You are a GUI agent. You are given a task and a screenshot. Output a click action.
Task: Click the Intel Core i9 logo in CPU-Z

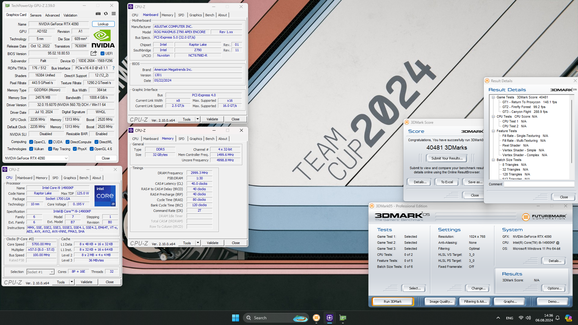(105, 196)
